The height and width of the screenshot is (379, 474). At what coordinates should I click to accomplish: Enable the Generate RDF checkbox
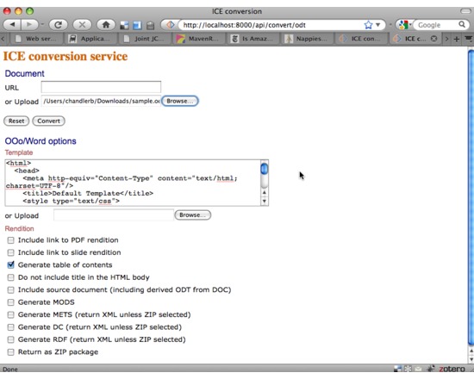[x=11, y=339]
